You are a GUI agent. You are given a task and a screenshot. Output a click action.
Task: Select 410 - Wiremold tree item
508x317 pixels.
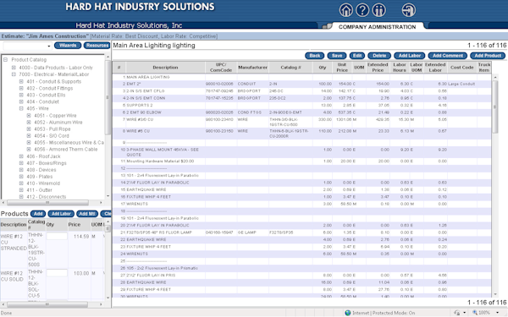pyautogui.click(x=43, y=183)
